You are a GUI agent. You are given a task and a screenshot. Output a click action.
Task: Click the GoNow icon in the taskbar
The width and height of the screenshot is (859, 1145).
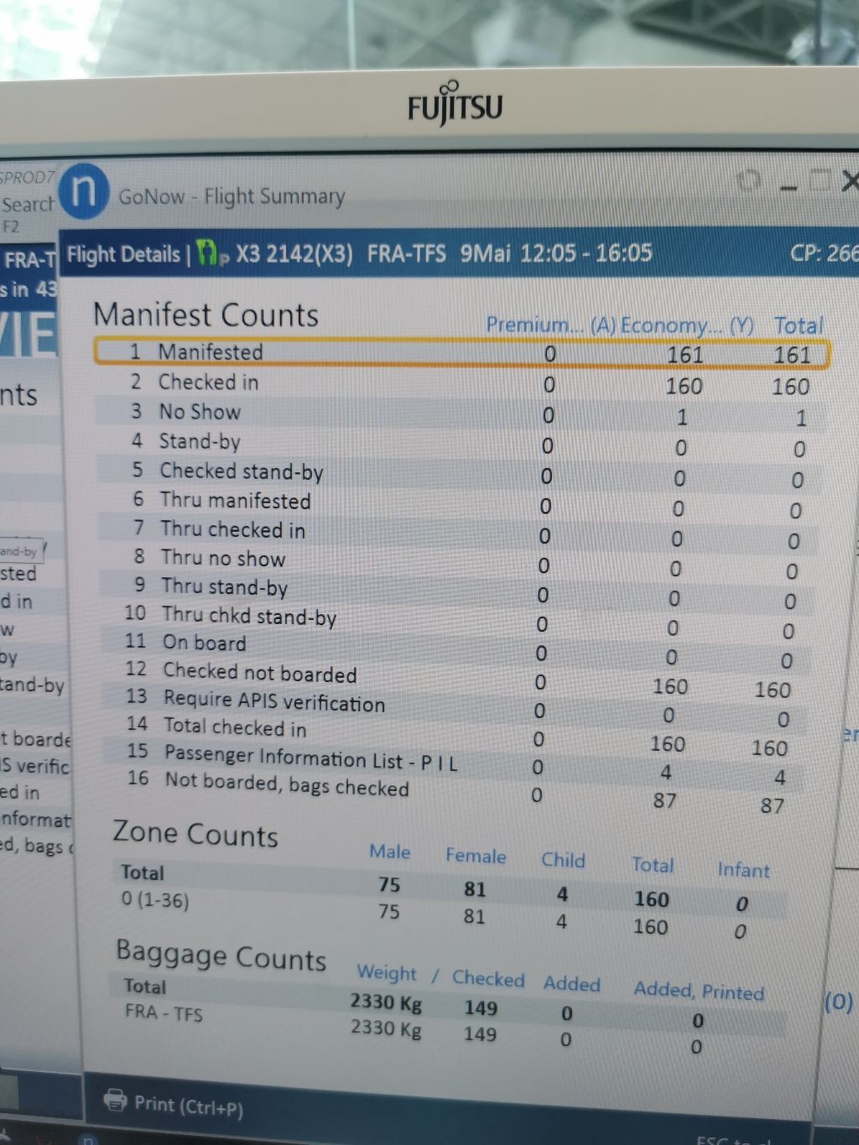(x=86, y=1139)
